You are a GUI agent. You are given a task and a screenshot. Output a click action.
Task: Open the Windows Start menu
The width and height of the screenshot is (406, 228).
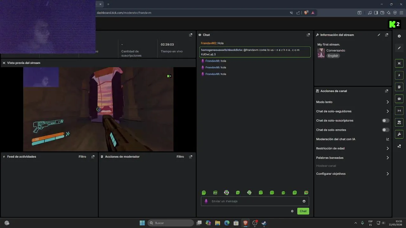[142, 223]
